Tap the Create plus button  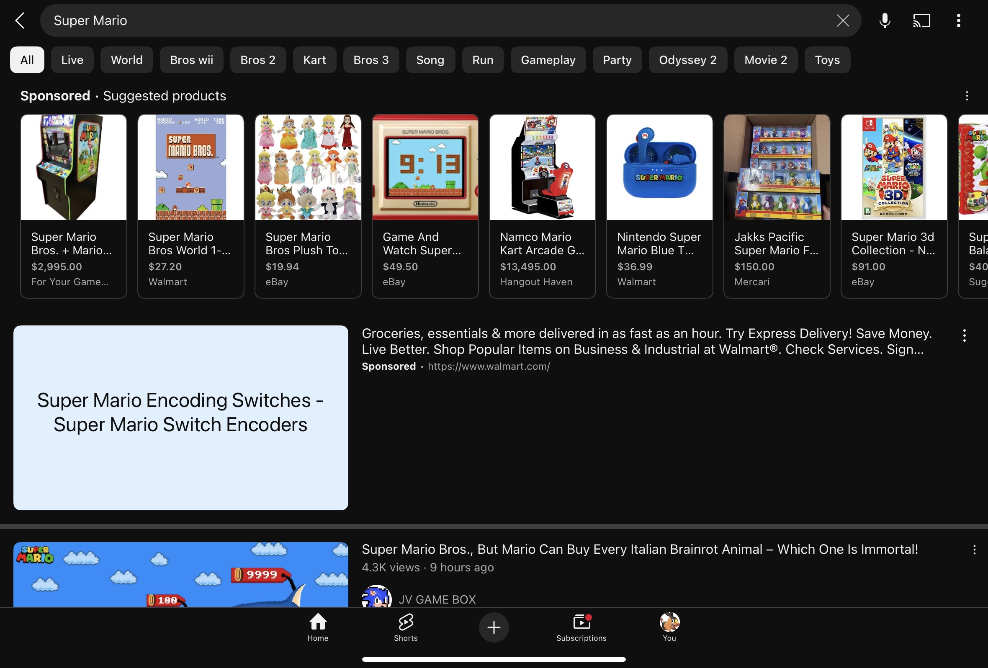494,627
